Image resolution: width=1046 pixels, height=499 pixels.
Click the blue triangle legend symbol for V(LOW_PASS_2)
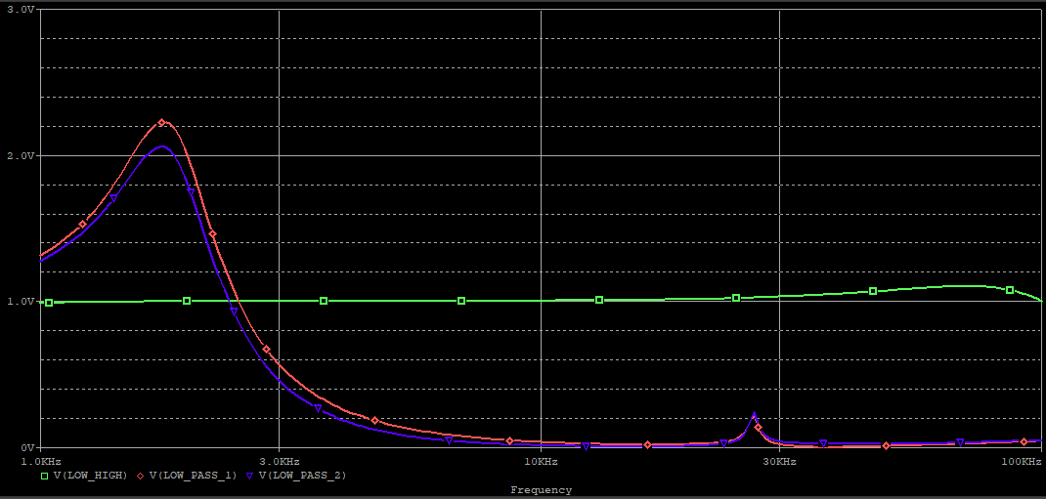[x=249, y=476]
